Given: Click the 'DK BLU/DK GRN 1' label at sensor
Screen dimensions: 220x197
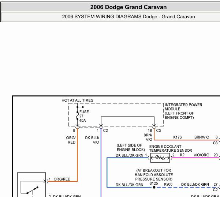Looking at the screenshot, I should point(131,155).
